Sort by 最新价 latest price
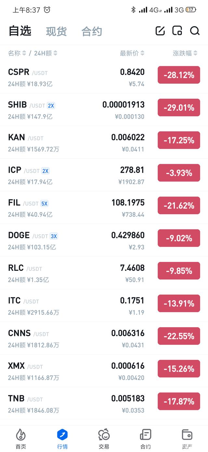 click(132, 53)
